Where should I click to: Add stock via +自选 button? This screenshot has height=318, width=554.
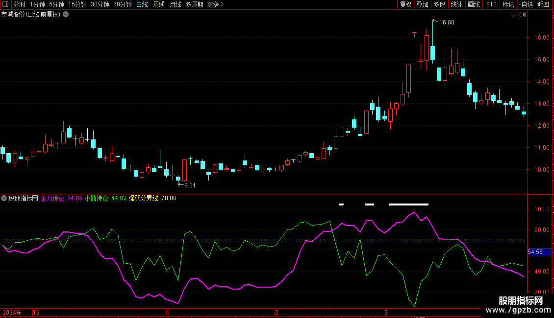pyautogui.click(x=526, y=4)
